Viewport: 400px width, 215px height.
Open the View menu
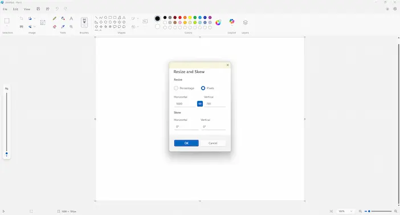tap(27, 9)
